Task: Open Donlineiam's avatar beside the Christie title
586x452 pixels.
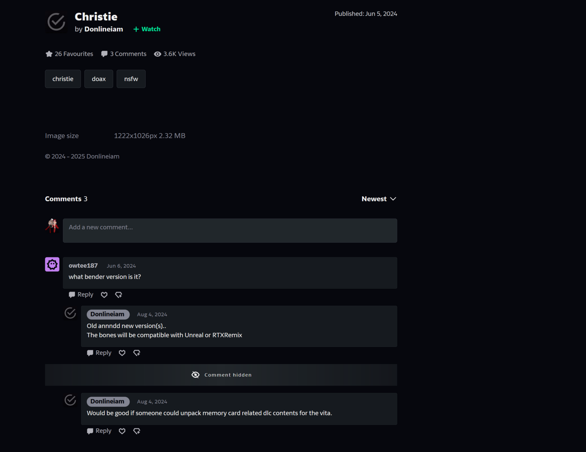Action: click(56, 22)
